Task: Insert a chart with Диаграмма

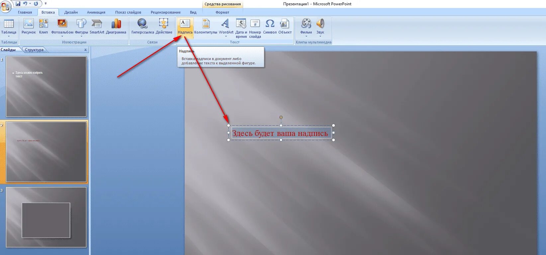Action: click(116, 27)
